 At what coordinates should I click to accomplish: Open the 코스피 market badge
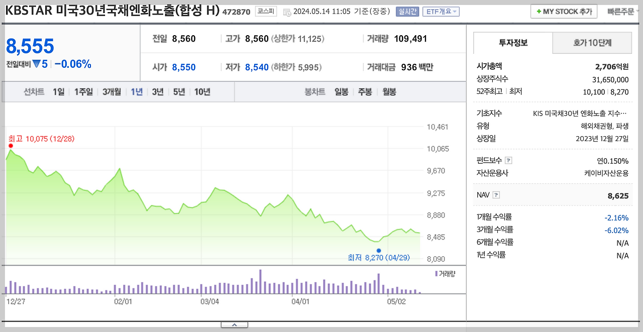pyautogui.click(x=266, y=11)
